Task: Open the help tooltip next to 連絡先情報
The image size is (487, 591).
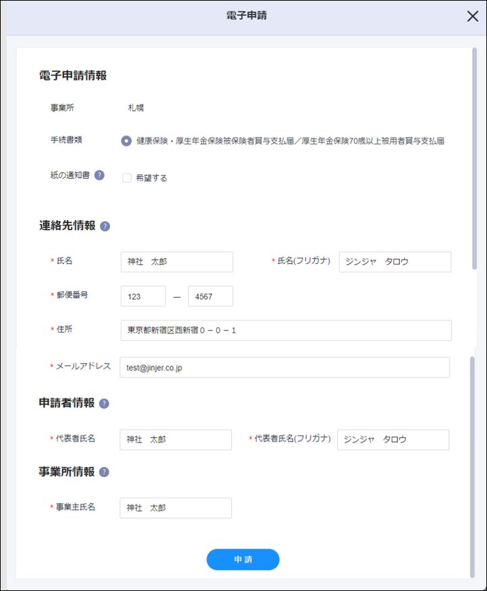Action: pyautogui.click(x=105, y=226)
